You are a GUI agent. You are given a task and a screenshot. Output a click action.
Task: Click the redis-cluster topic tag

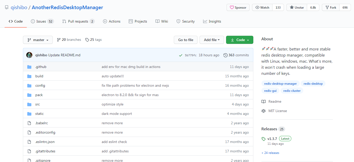pyautogui.click(x=292, y=91)
